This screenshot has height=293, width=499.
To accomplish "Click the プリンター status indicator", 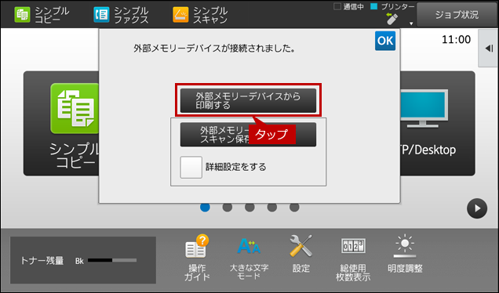I will click(393, 7).
